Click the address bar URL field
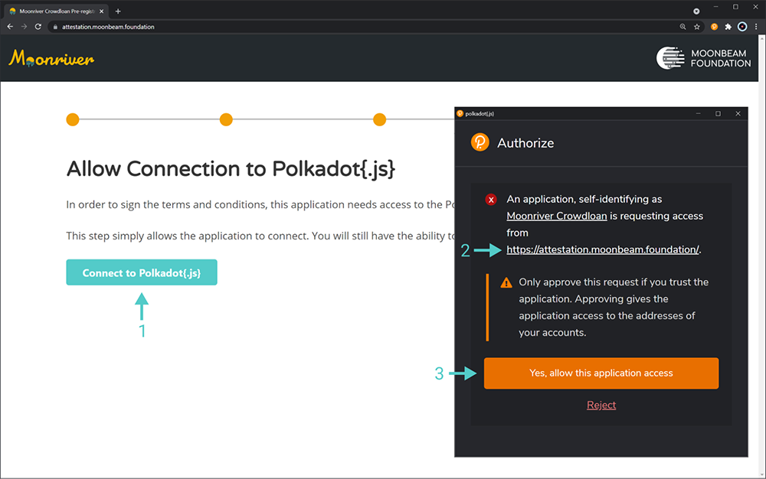766x479 pixels. click(306, 26)
